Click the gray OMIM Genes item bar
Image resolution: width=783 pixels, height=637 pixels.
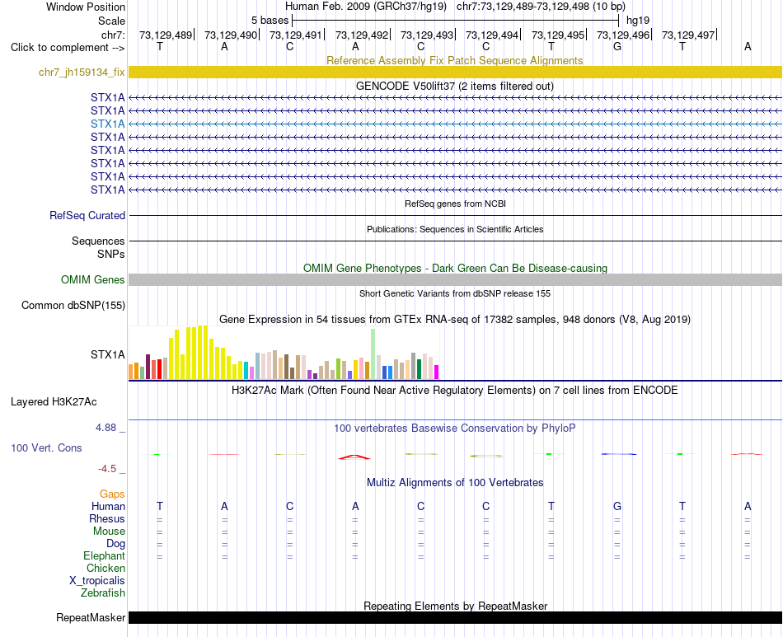tap(455, 279)
